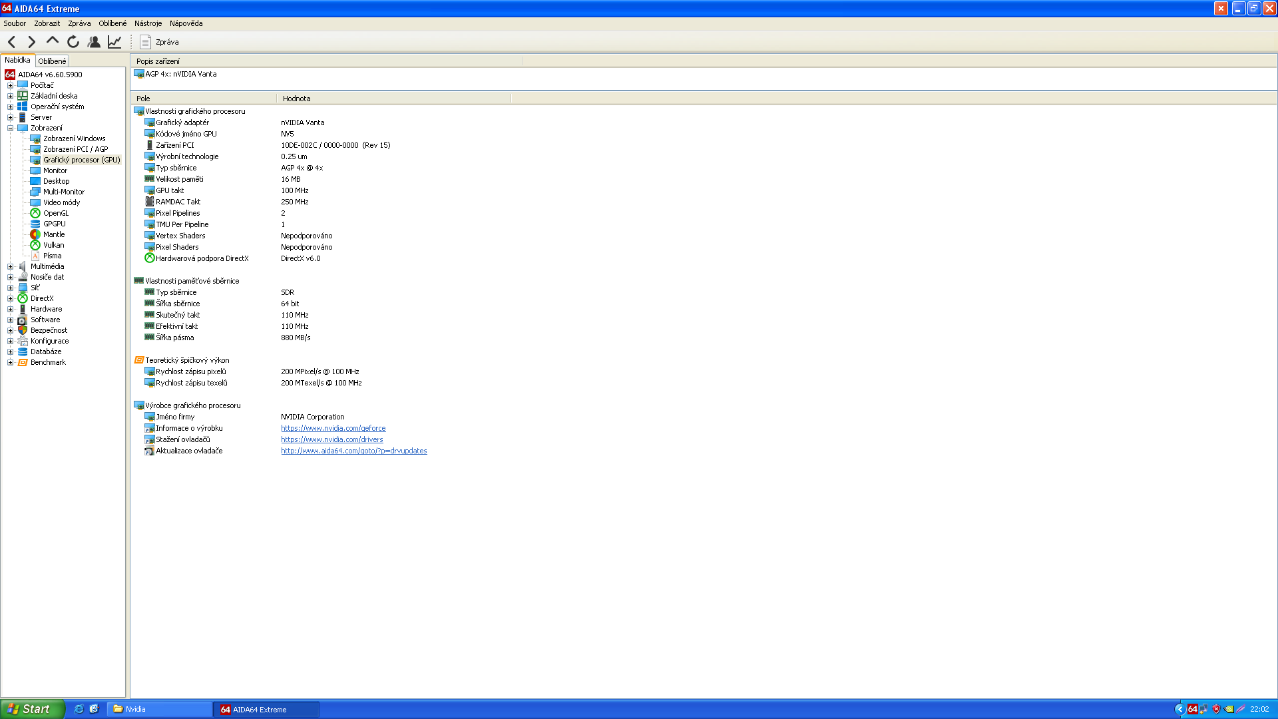Open the Vulkan tree entry

pyautogui.click(x=53, y=245)
